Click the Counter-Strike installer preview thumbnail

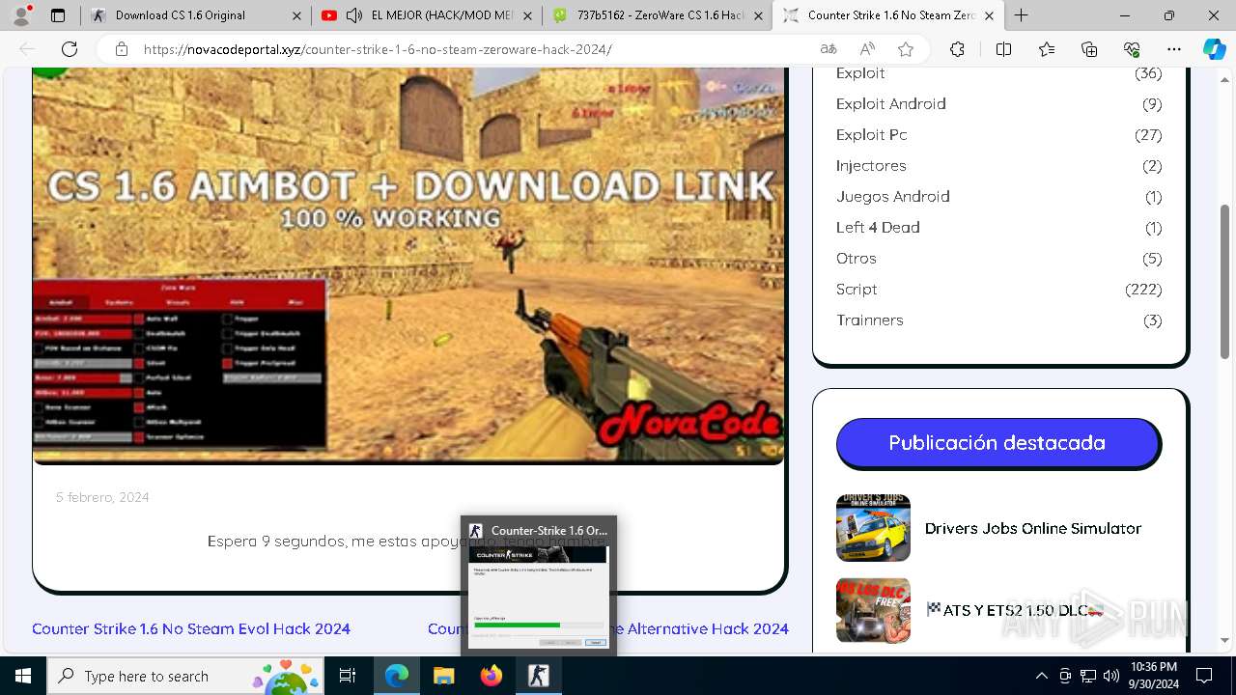point(539,597)
